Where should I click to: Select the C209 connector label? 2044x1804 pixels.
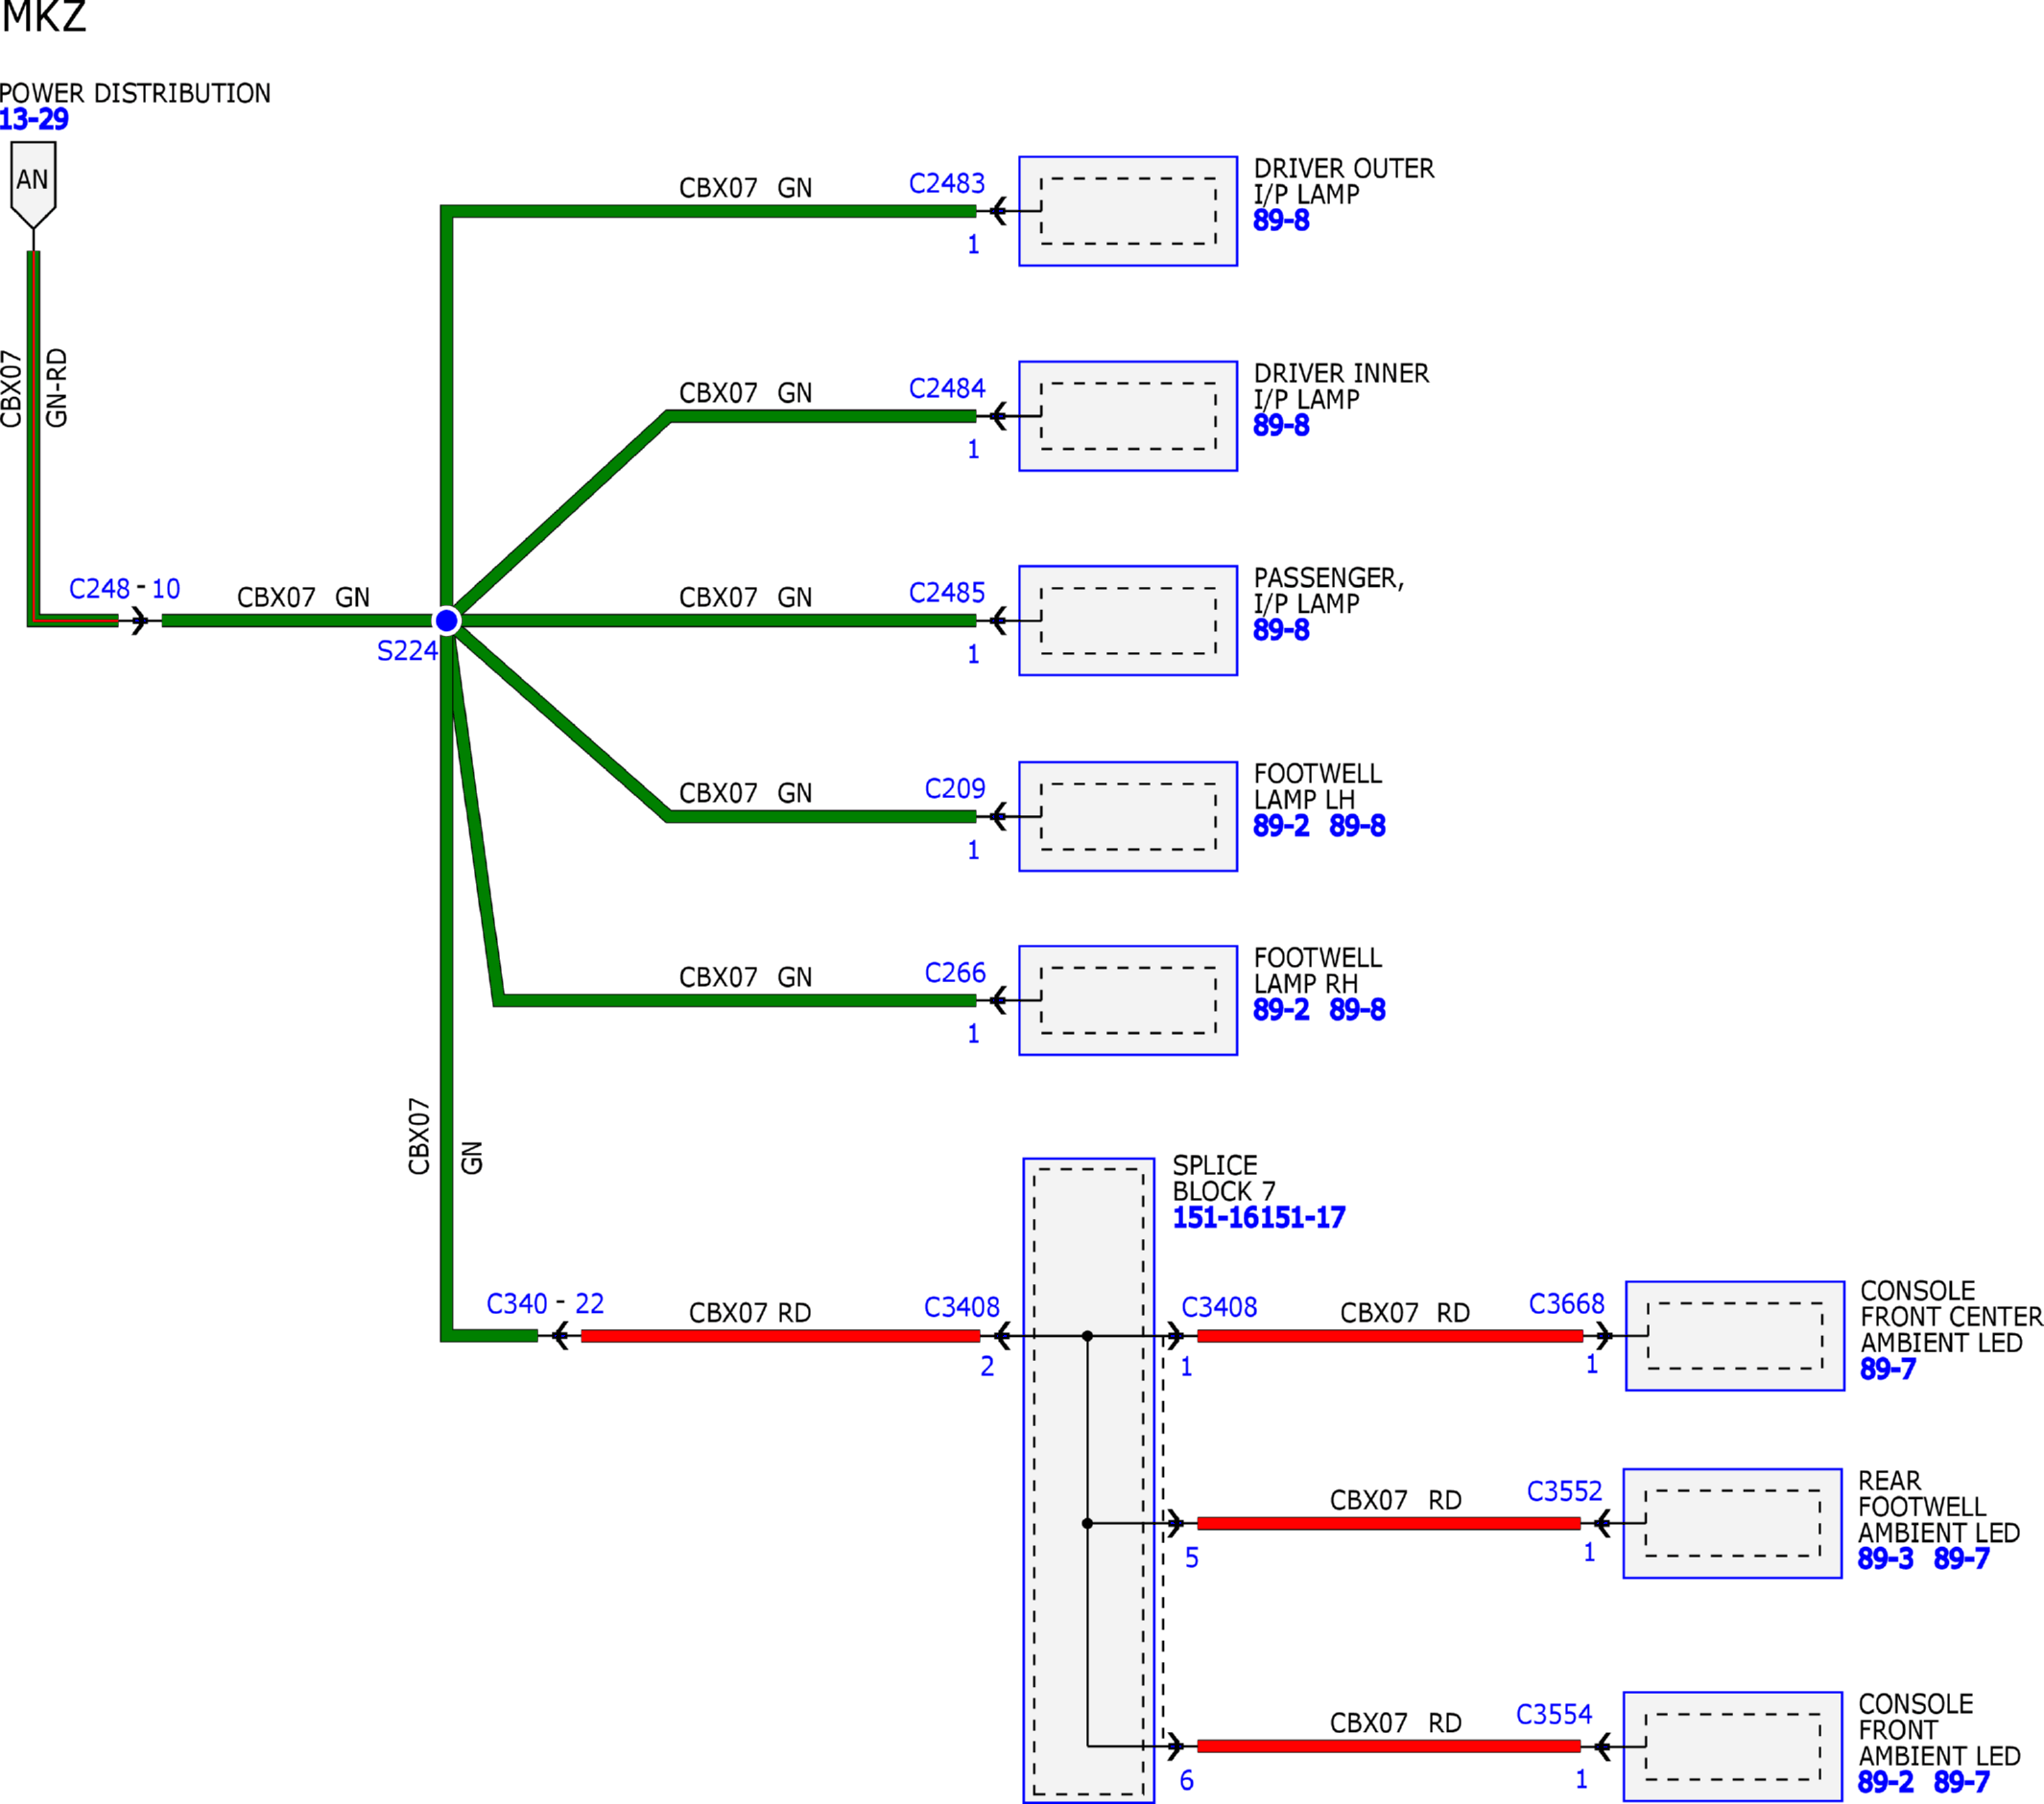[x=955, y=788]
